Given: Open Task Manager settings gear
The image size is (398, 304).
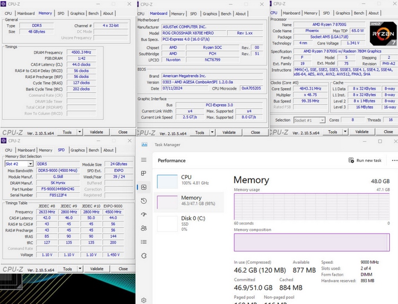Looking at the screenshot, I should click(144, 300).
